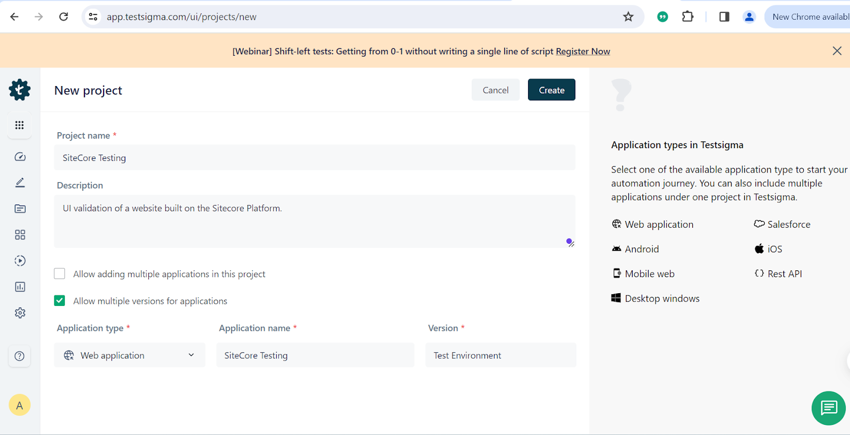Click the New project heading
850x435 pixels.
point(88,91)
